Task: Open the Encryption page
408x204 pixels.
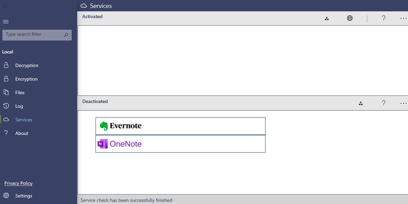Action: pos(26,79)
